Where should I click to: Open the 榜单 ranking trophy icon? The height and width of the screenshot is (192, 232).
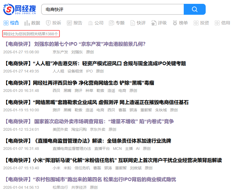coord(175,23)
